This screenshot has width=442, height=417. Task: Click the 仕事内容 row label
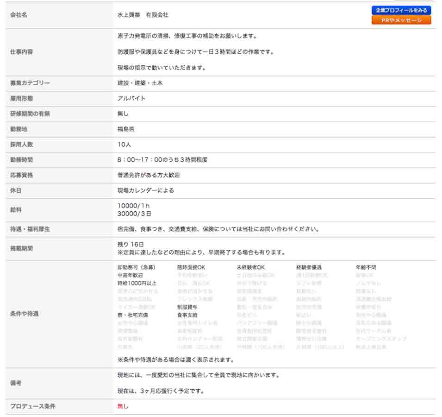(x=21, y=52)
